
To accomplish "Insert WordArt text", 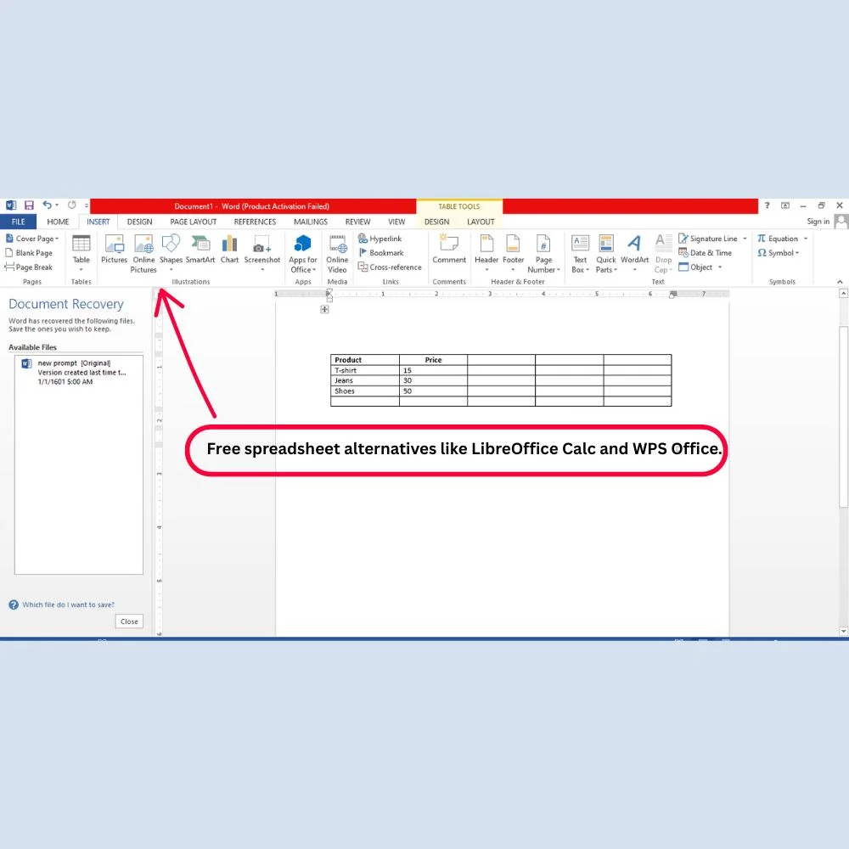I will coord(634,252).
